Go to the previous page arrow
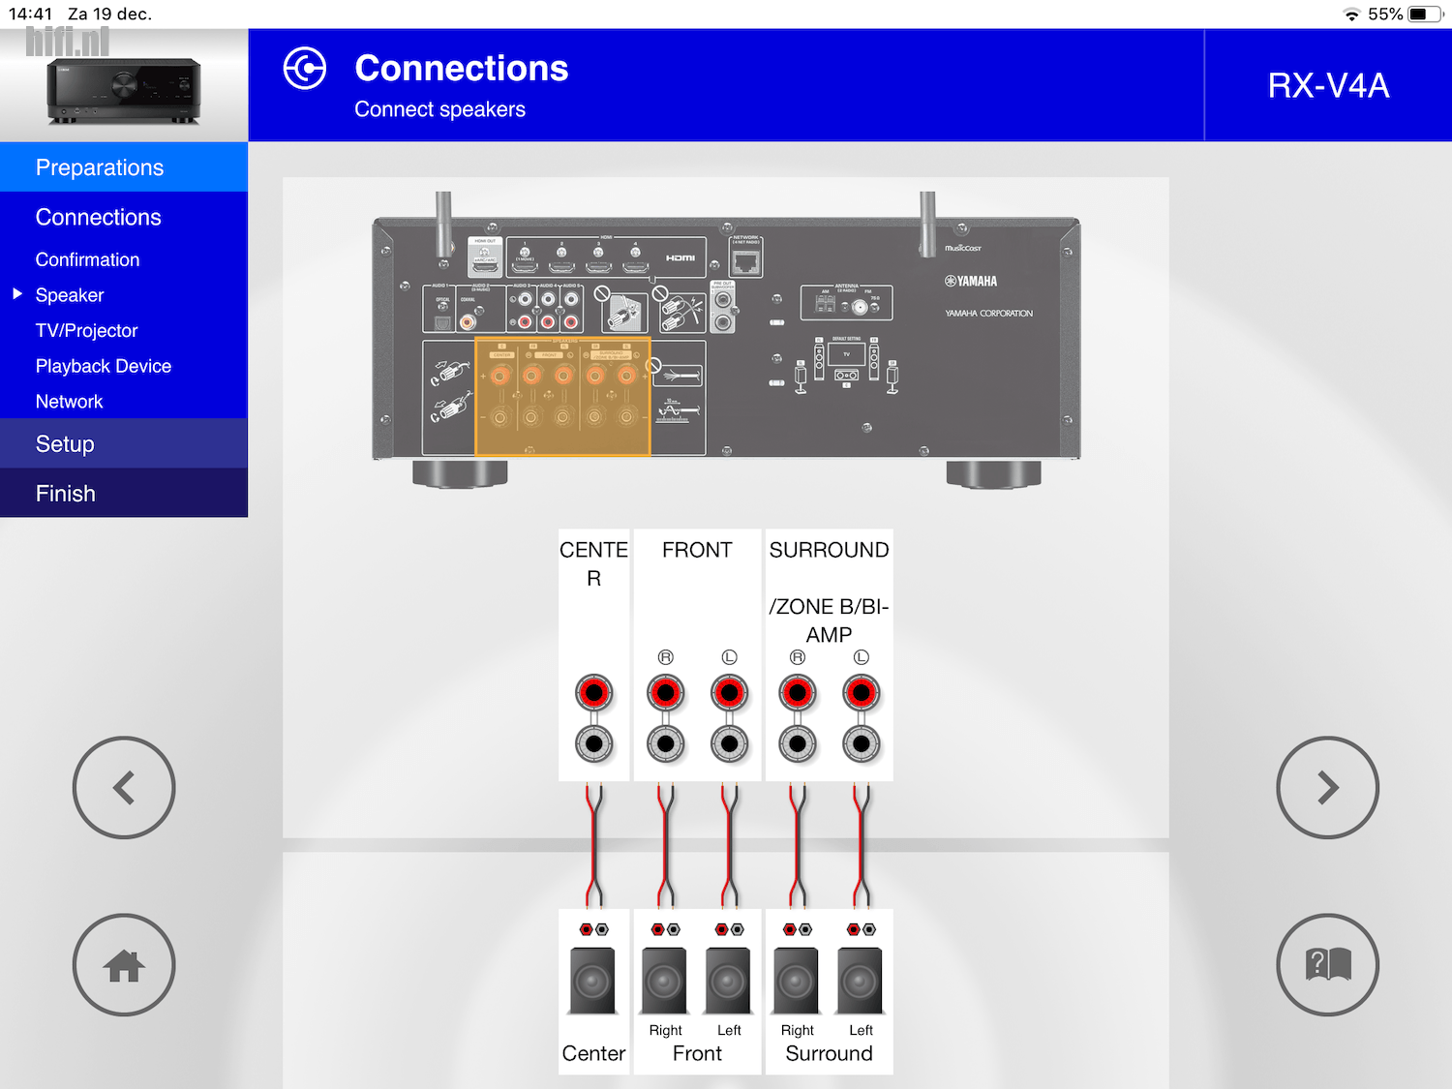 (x=124, y=788)
